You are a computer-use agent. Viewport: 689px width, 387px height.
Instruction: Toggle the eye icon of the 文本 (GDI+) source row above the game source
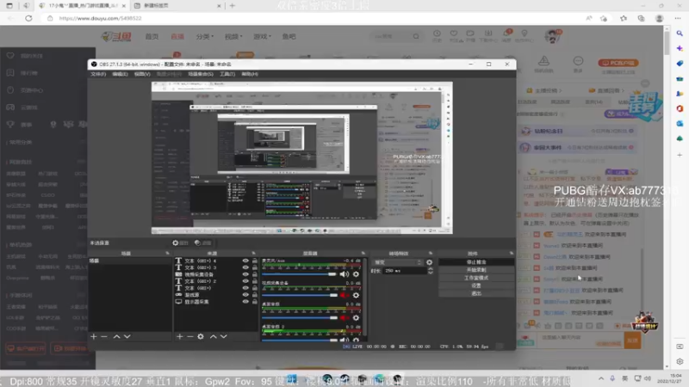(245, 288)
